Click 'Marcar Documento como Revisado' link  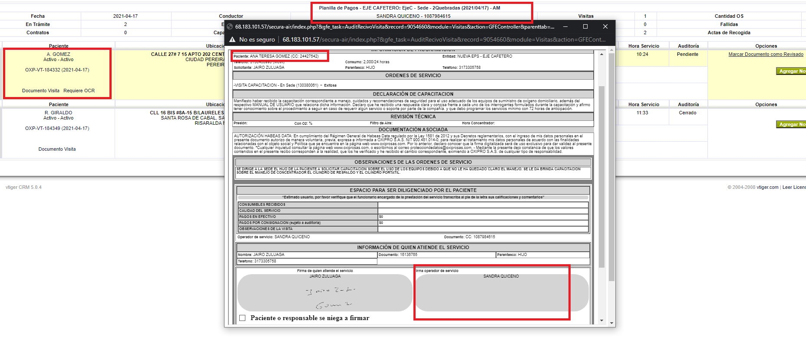766,54
